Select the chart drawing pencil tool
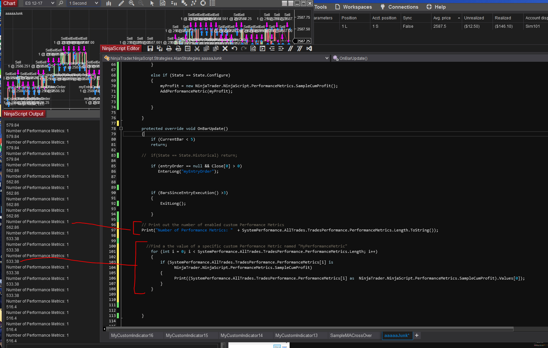The width and height of the screenshot is (548, 348). 121,3
